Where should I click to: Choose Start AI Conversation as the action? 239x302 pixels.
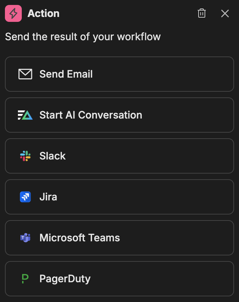pyautogui.click(x=119, y=115)
